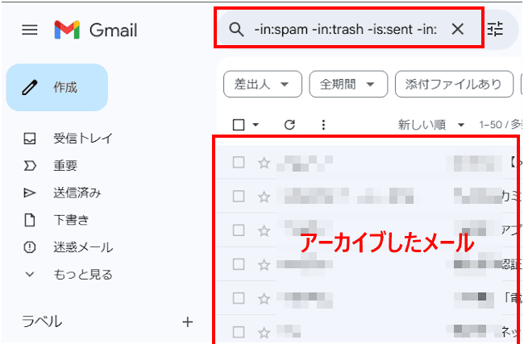Clear the search query with X
The width and height of the screenshot is (524, 344).
pos(458,29)
